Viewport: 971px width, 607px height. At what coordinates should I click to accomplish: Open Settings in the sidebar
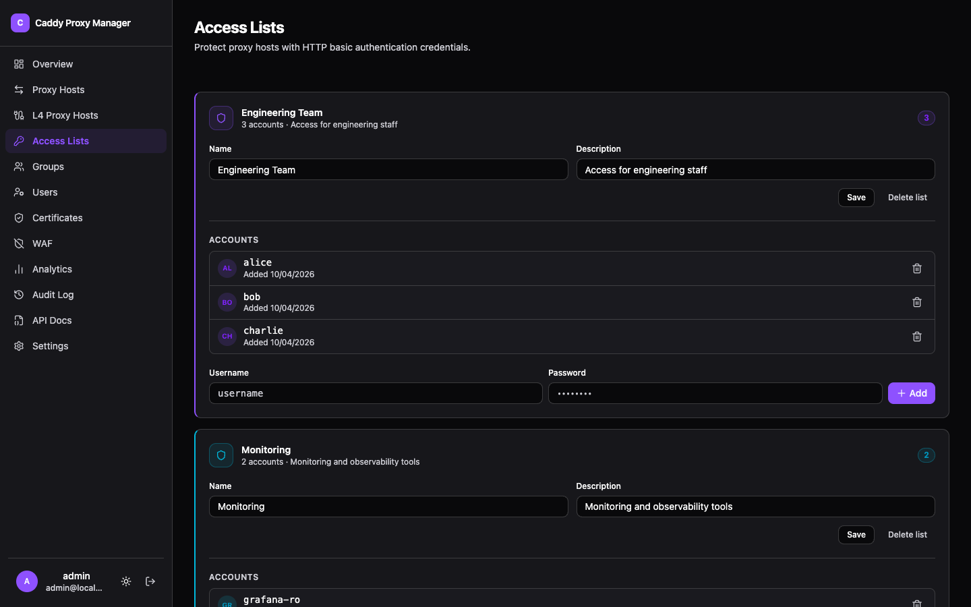coord(50,346)
